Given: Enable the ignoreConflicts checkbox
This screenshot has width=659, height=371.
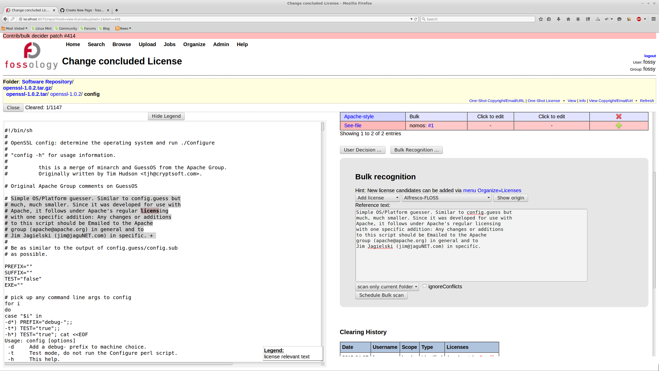Looking at the screenshot, I should 424,286.
